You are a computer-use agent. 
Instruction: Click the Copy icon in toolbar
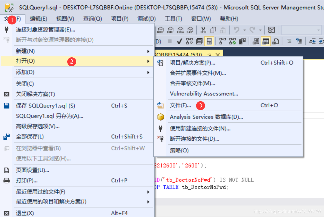213,30
